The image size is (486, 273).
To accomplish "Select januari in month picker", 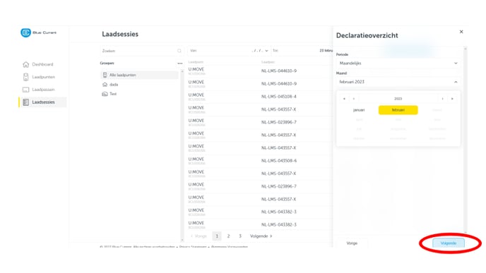I will point(359,110).
